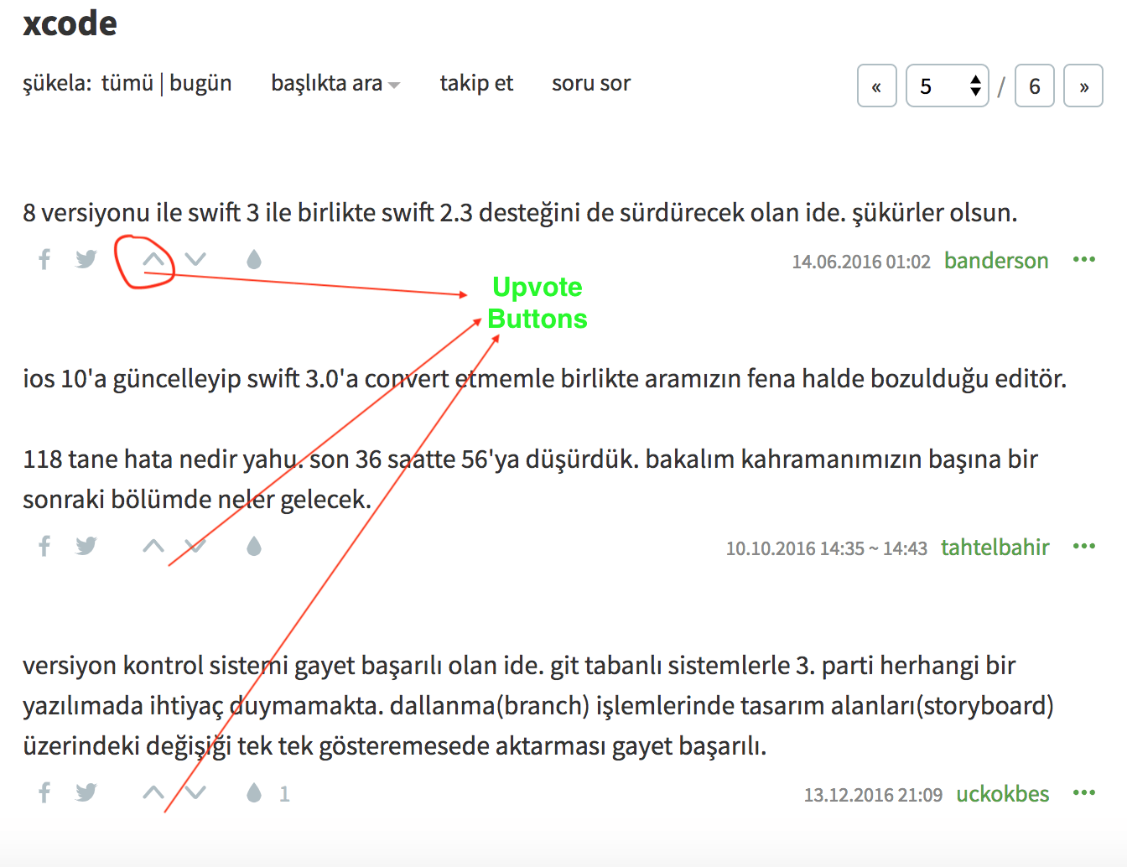This screenshot has width=1127, height=867.
Task: Share tahtelbahir's entry on Twitter
Action: 86,547
